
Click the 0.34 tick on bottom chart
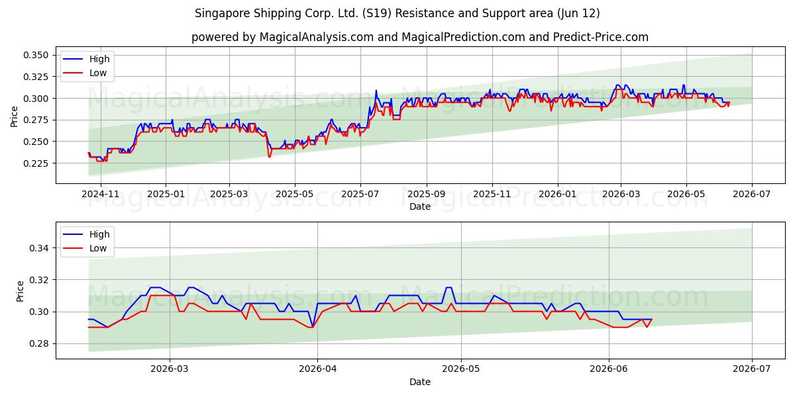coord(40,248)
